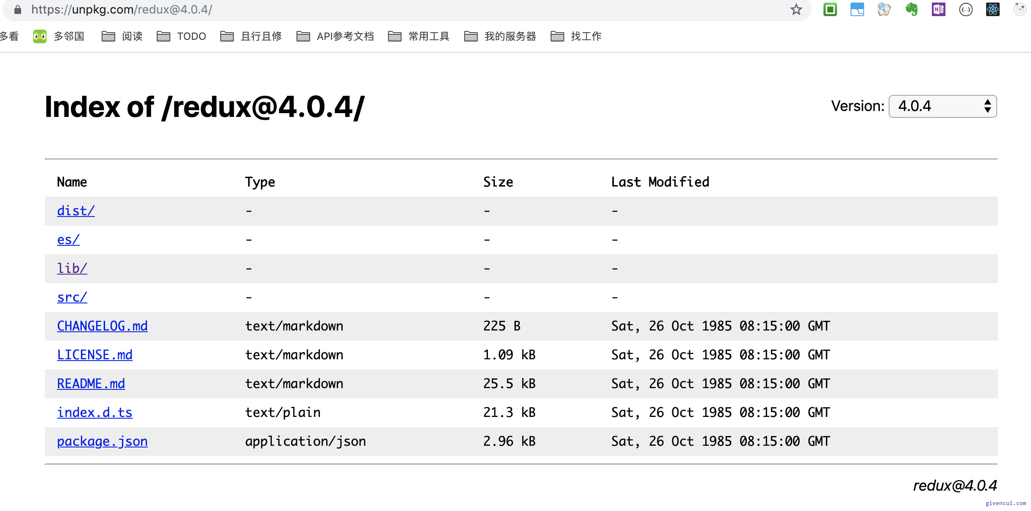Open the blue window extension icon
This screenshot has height=511, width=1031.
tap(857, 9)
